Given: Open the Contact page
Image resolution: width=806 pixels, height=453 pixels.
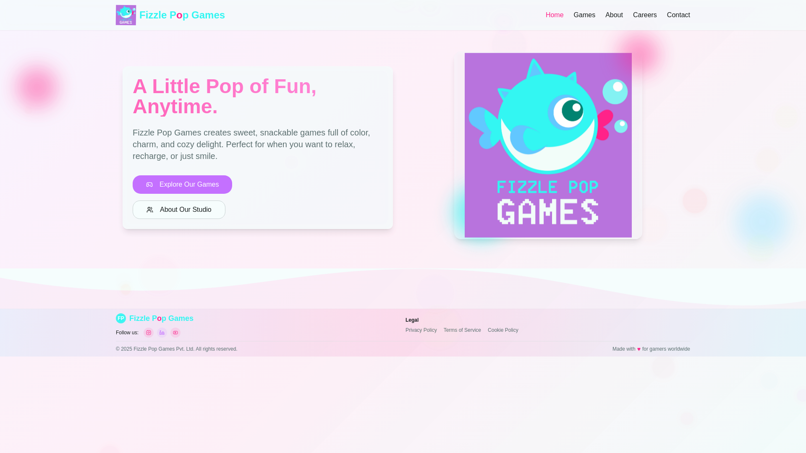Looking at the screenshot, I should [x=678, y=15].
